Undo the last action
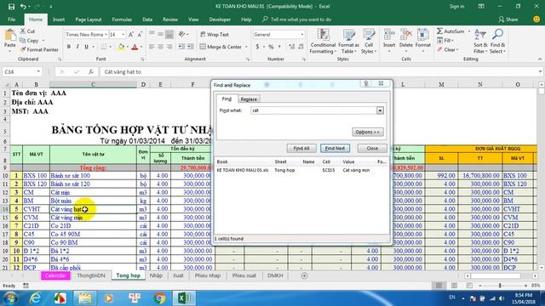Viewport: 545px width, 306px height. [x=23, y=7]
